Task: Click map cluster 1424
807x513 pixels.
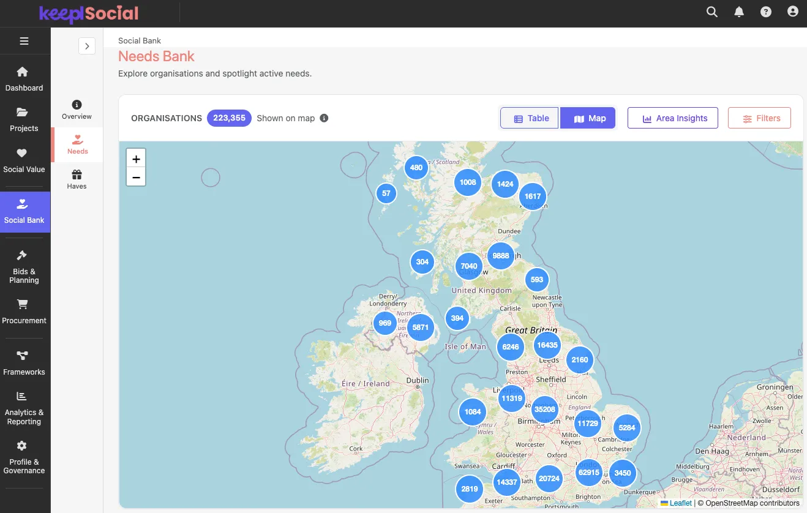Action: pos(505,184)
